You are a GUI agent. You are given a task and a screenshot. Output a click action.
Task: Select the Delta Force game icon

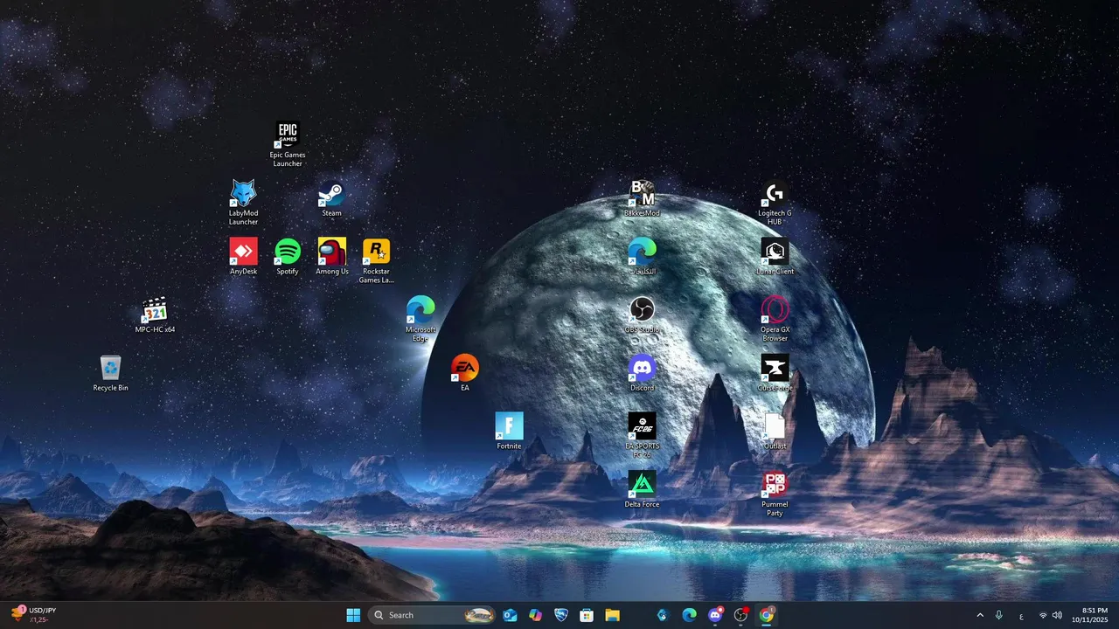click(642, 490)
